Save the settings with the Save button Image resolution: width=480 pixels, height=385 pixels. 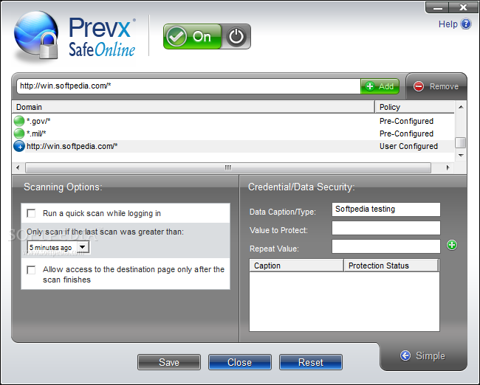169,362
